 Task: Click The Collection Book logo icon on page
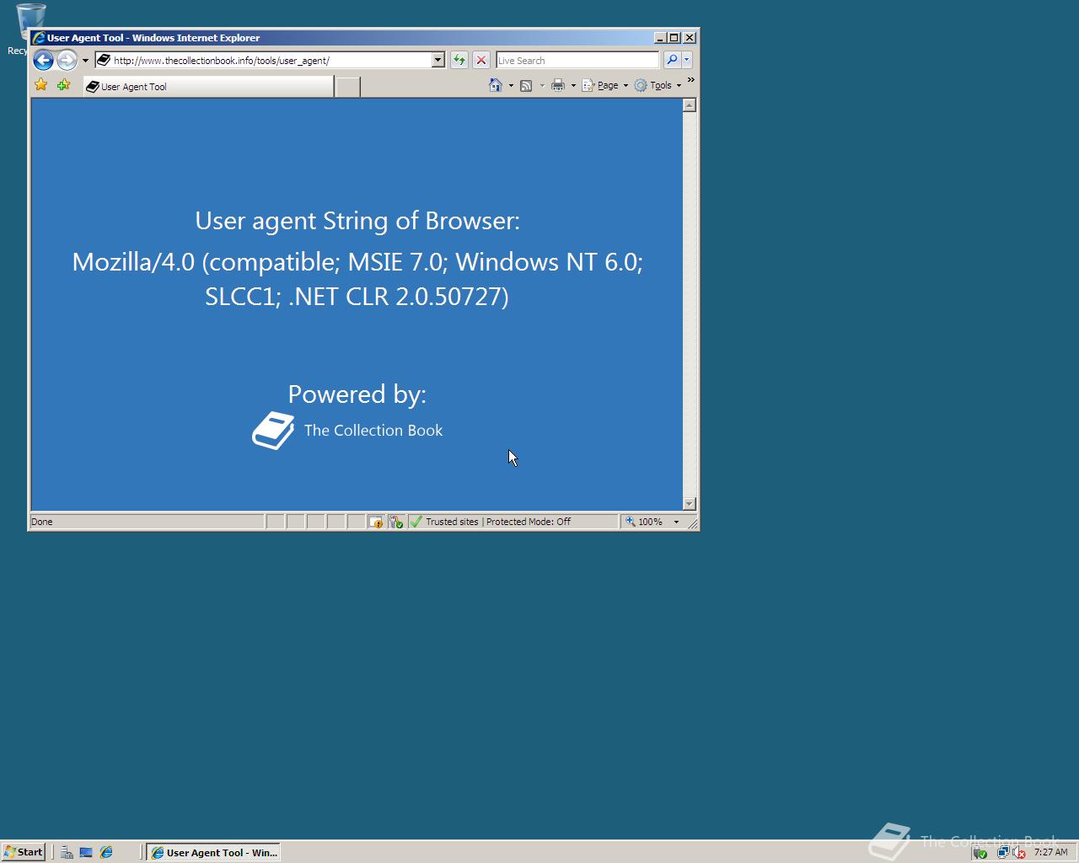(273, 431)
